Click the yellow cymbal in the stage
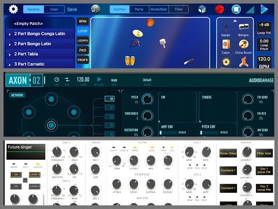278x209 pixels. click(x=138, y=33)
